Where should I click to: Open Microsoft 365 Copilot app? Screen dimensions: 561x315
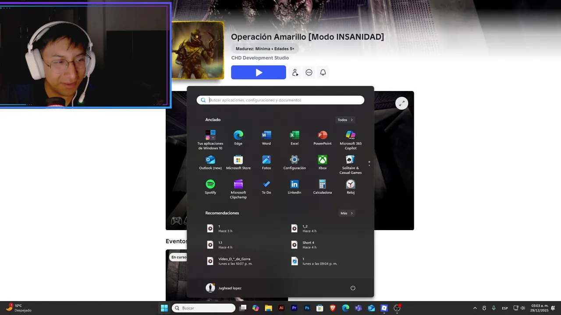coord(350,140)
